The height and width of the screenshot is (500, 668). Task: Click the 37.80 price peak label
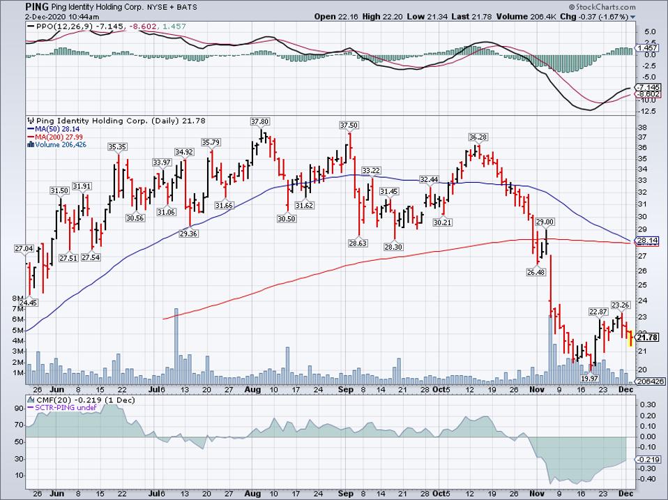tap(260, 122)
